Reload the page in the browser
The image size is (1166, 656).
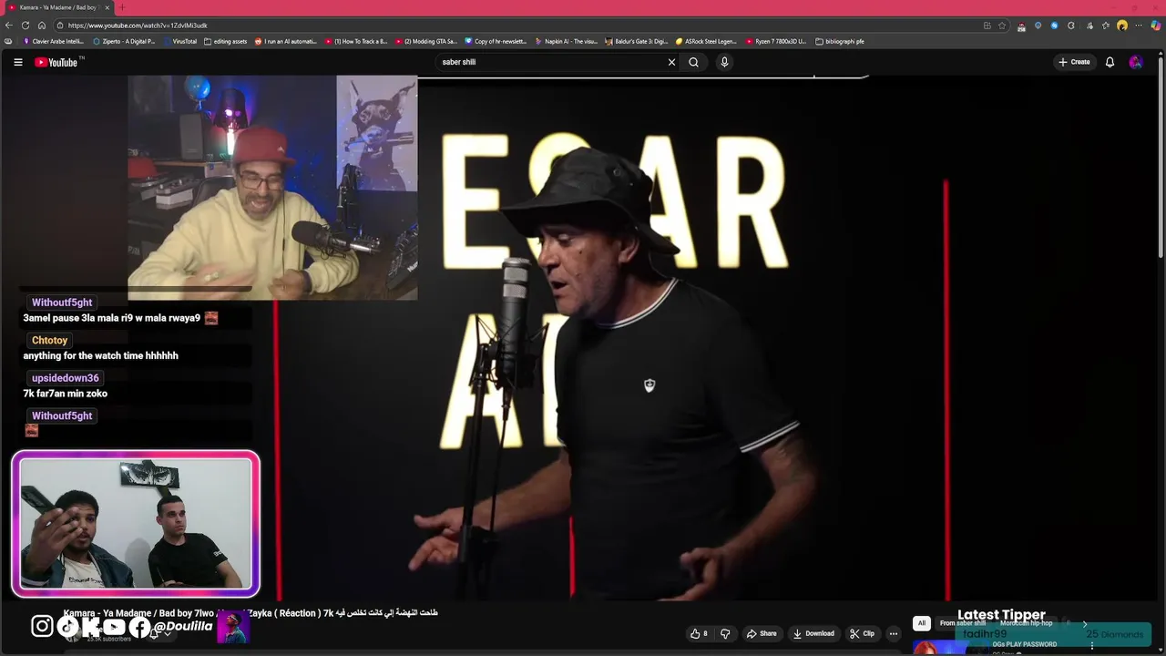[x=26, y=26]
